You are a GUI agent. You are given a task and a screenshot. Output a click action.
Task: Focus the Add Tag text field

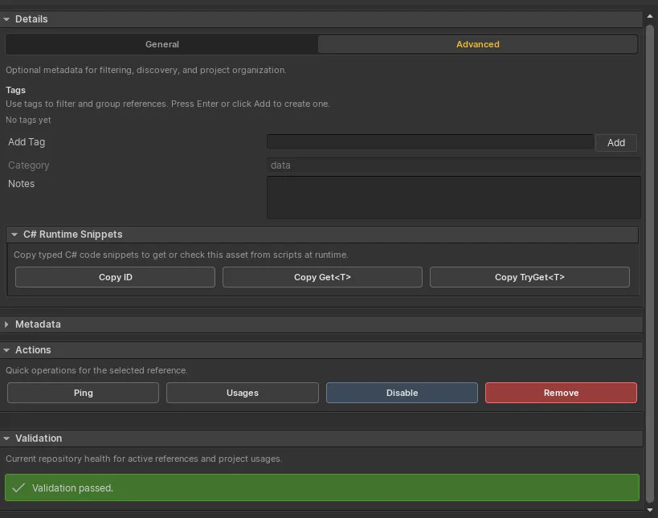coord(430,142)
